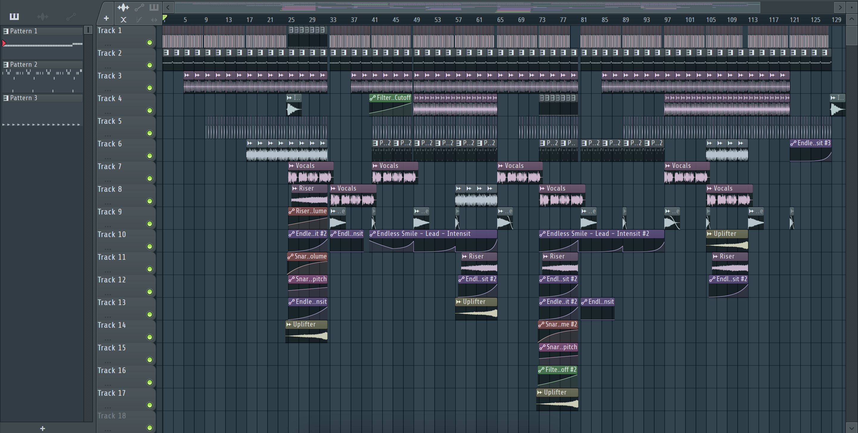Click the playlist overview zoom bar
Viewport: 858px width, 433px height.
click(x=467, y=7)
